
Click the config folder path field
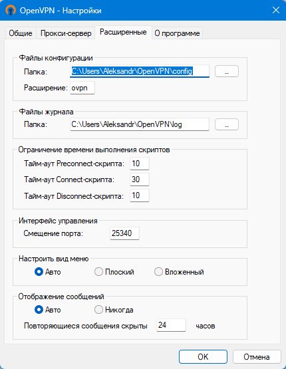coord(140,71)
